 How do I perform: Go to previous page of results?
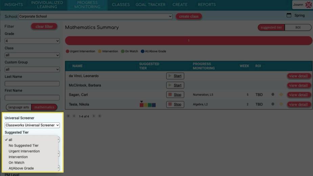pos(74,116)
